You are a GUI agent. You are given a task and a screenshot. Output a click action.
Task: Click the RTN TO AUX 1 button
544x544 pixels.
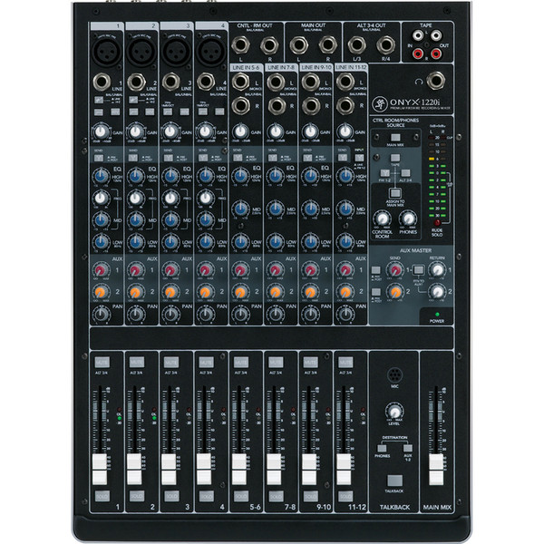pos(419,269)
